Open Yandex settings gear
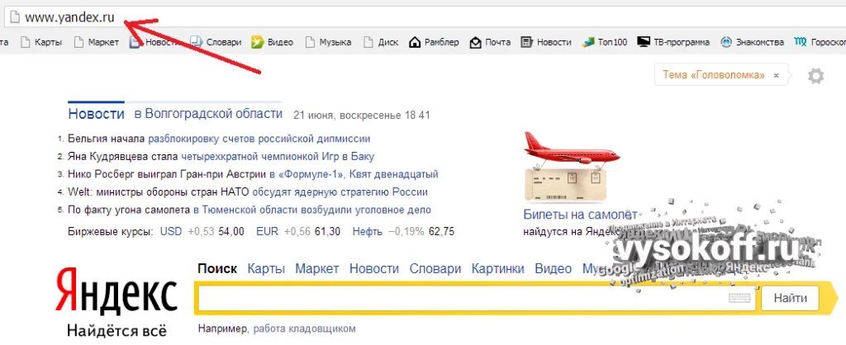Image resolution: width=846 pixels, height=345 pixels. click(815, 75)
